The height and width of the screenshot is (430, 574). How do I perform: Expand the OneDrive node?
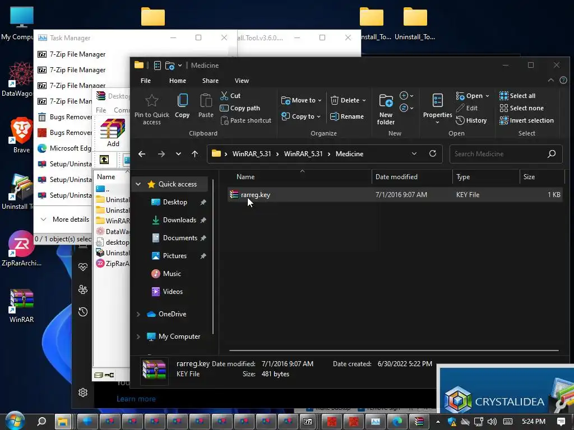(138, 314)
